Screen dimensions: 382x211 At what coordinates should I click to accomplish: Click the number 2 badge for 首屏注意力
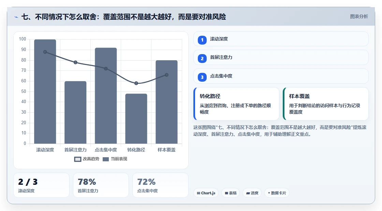202,59
